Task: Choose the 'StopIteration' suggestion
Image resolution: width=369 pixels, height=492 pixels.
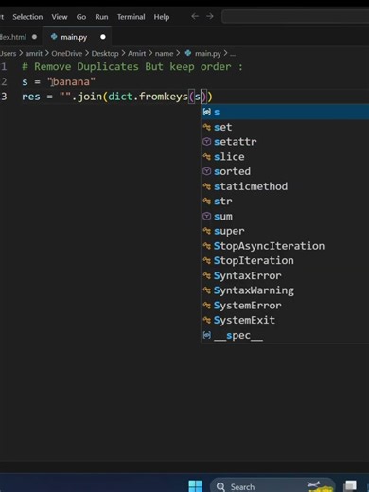Action: 285,261
